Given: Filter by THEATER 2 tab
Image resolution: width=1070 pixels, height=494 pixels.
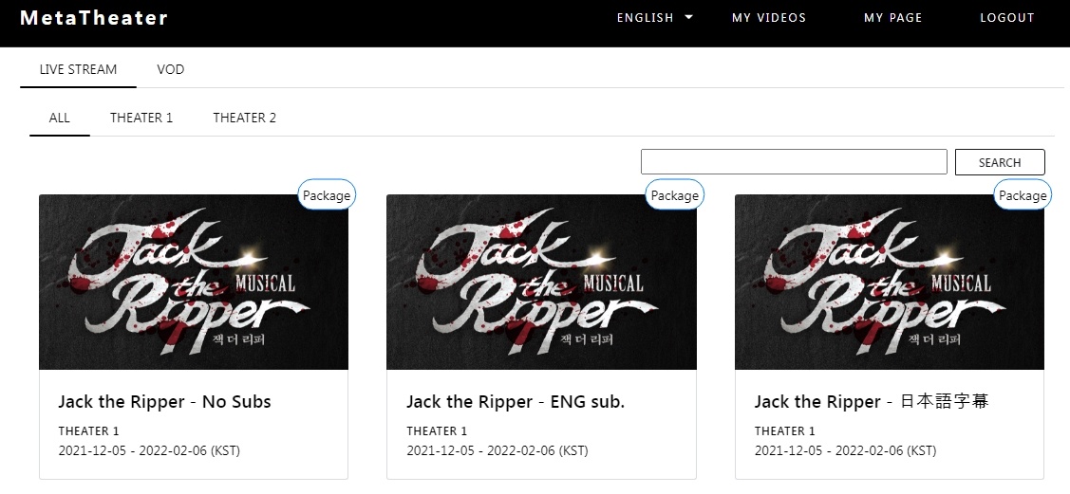Looking at the screenshot, I should click(244, 118).
